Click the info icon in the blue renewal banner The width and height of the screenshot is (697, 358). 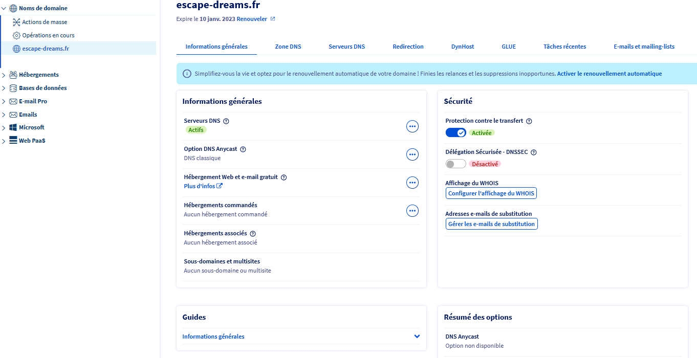pyautogui.click(x=187, y=74)
